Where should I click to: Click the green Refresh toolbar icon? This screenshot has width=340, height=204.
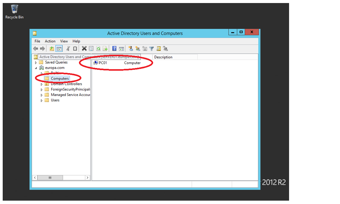pyautogui.click(x=98, y=49)
